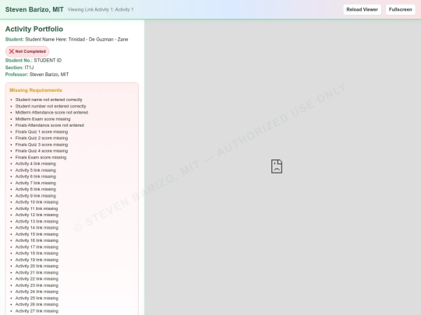Screen dimensions: 421x315
Task: Click the red X Not Completed badge
Action: coord(27,51)
